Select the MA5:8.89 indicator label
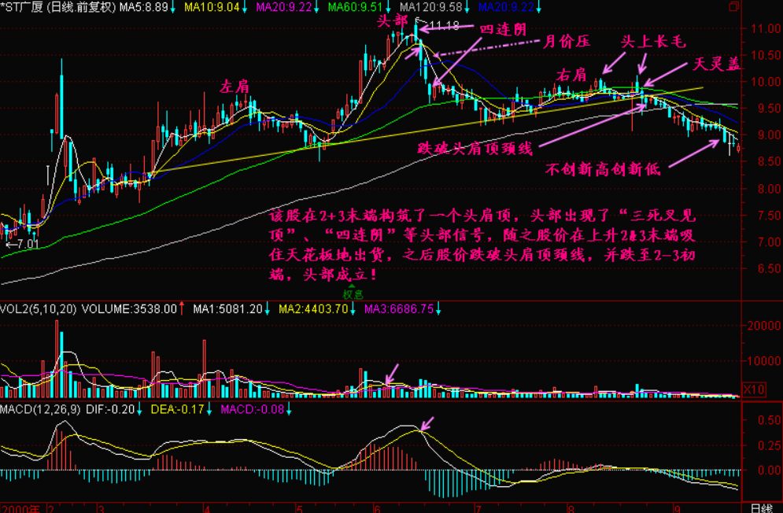The image size is (783, 513). [143, 7]
